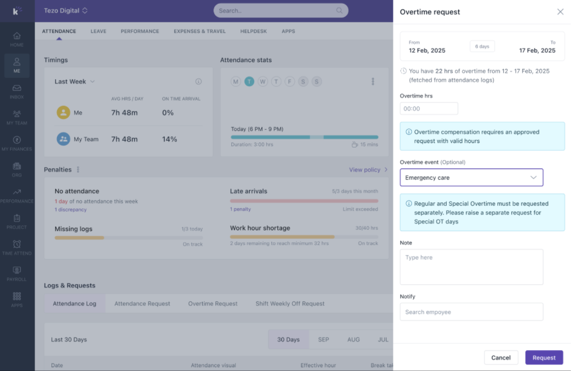Go to My Team sidebar icon
Image resolution: width=571 pixels, height=371 pixels.
16,114
